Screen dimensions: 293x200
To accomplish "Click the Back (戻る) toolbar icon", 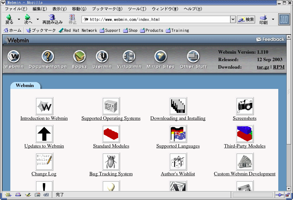I will (9, 19).
